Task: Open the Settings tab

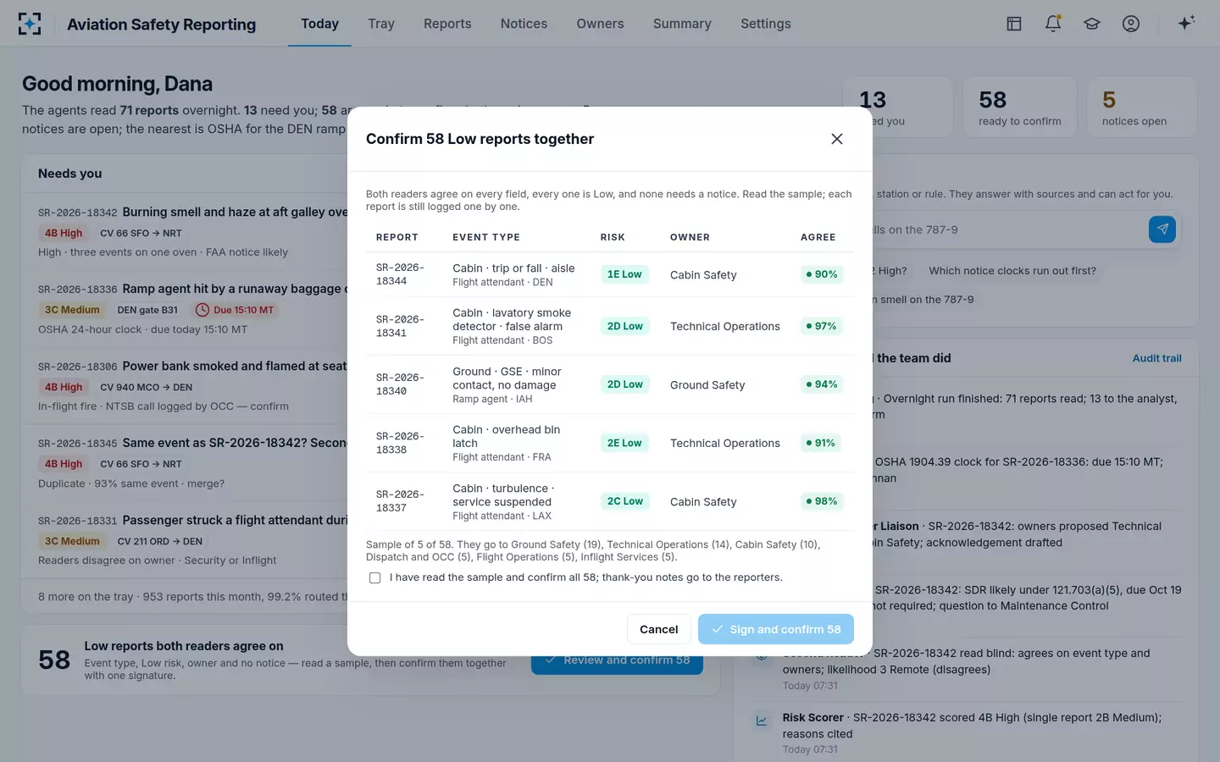Action: point(766,24)
